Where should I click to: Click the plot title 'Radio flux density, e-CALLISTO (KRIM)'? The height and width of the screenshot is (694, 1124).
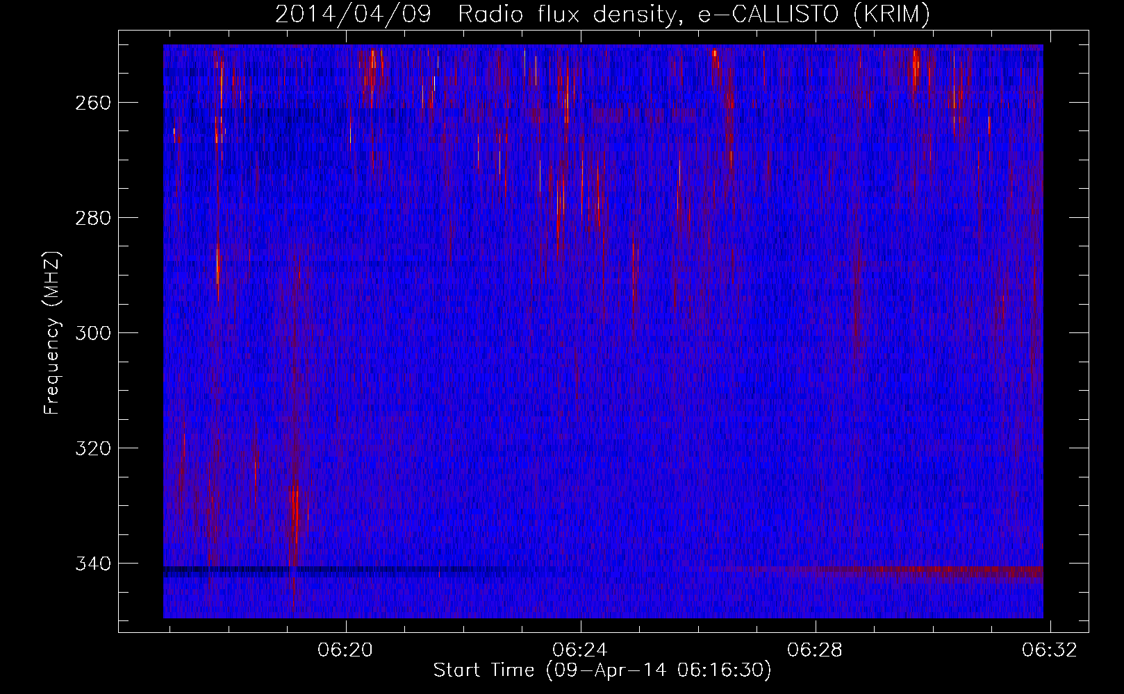click(693, 15)
